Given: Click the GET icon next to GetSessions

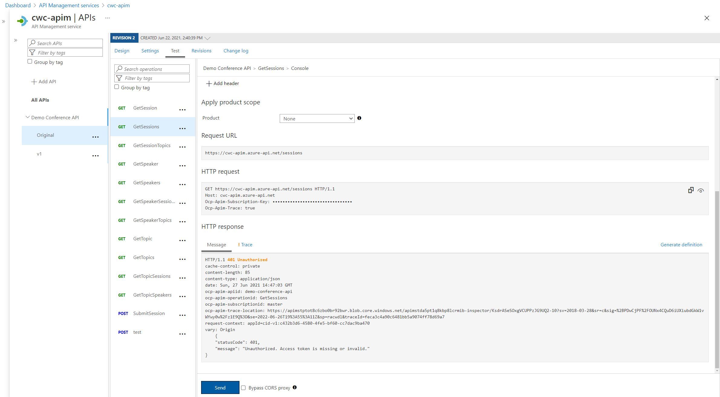Looking at the screenshot, I should pyautogui.click(x=121, y=126).
